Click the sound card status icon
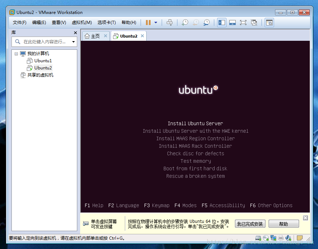This screenshot has height=249, width=318. [288, 238]
